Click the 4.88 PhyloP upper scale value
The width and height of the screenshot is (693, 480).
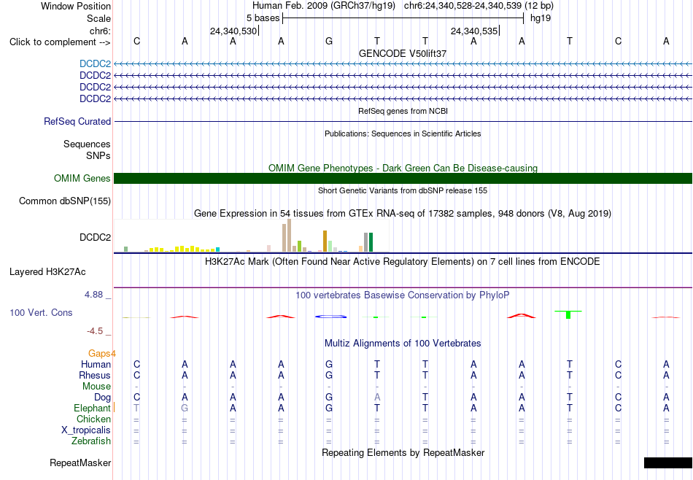click(x=93, y=295)
